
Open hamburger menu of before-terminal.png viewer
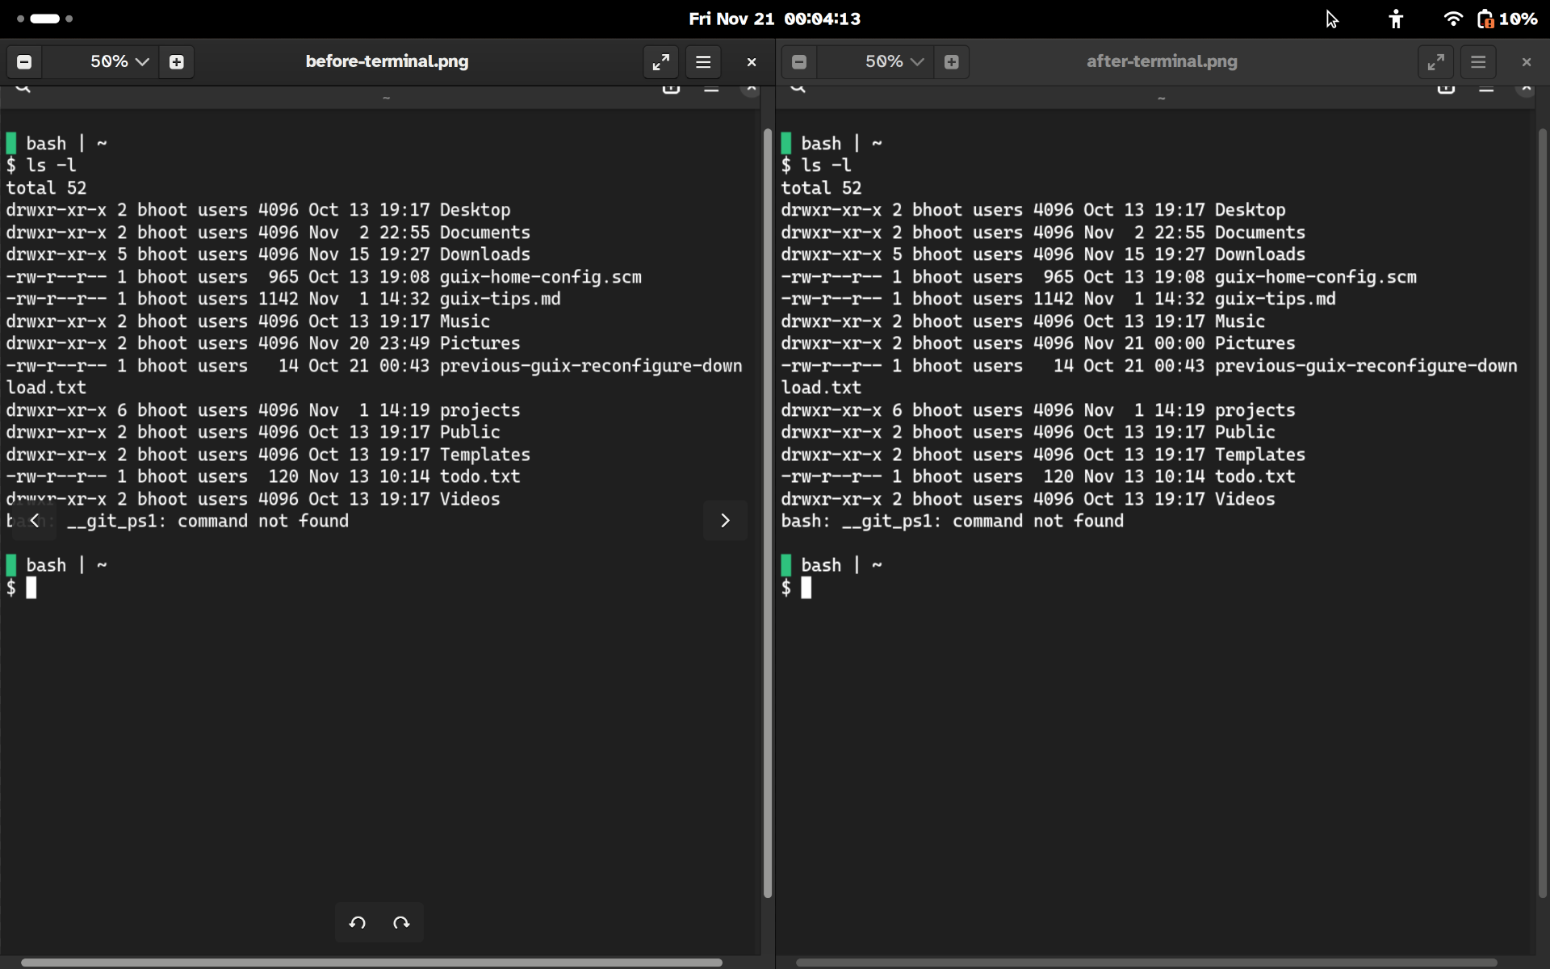coord(703,62)
